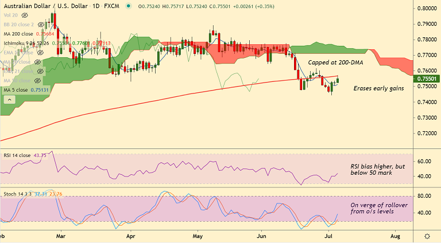Click the Ichimoku value 0.77601
The width and height of the screenshot is (441, 243).
click(x=82, y=43)
